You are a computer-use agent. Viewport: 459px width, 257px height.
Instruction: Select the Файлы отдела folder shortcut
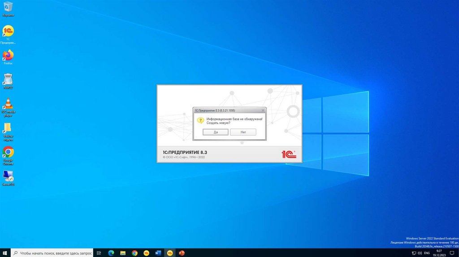[x=8, y=132]
